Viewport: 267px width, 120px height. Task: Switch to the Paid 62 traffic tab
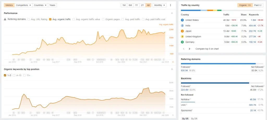[258, 5]
